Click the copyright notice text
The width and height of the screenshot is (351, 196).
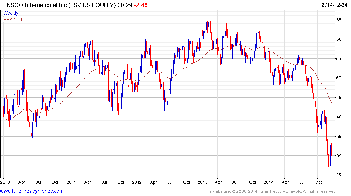270,191
